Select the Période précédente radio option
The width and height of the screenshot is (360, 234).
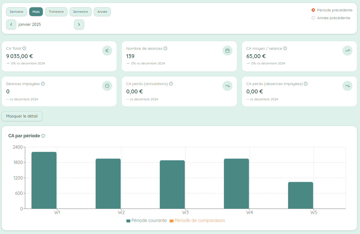click(313, 10)
